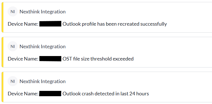Open Nexthink Integration name above Outlook crash message
Screen dimensions: 212x104
[42, 81]
